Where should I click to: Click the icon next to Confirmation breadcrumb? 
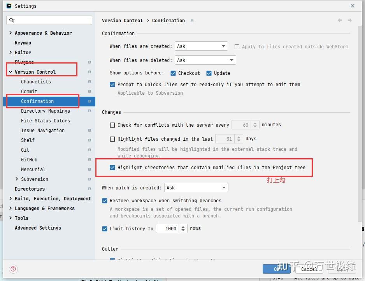pos(191,21)
